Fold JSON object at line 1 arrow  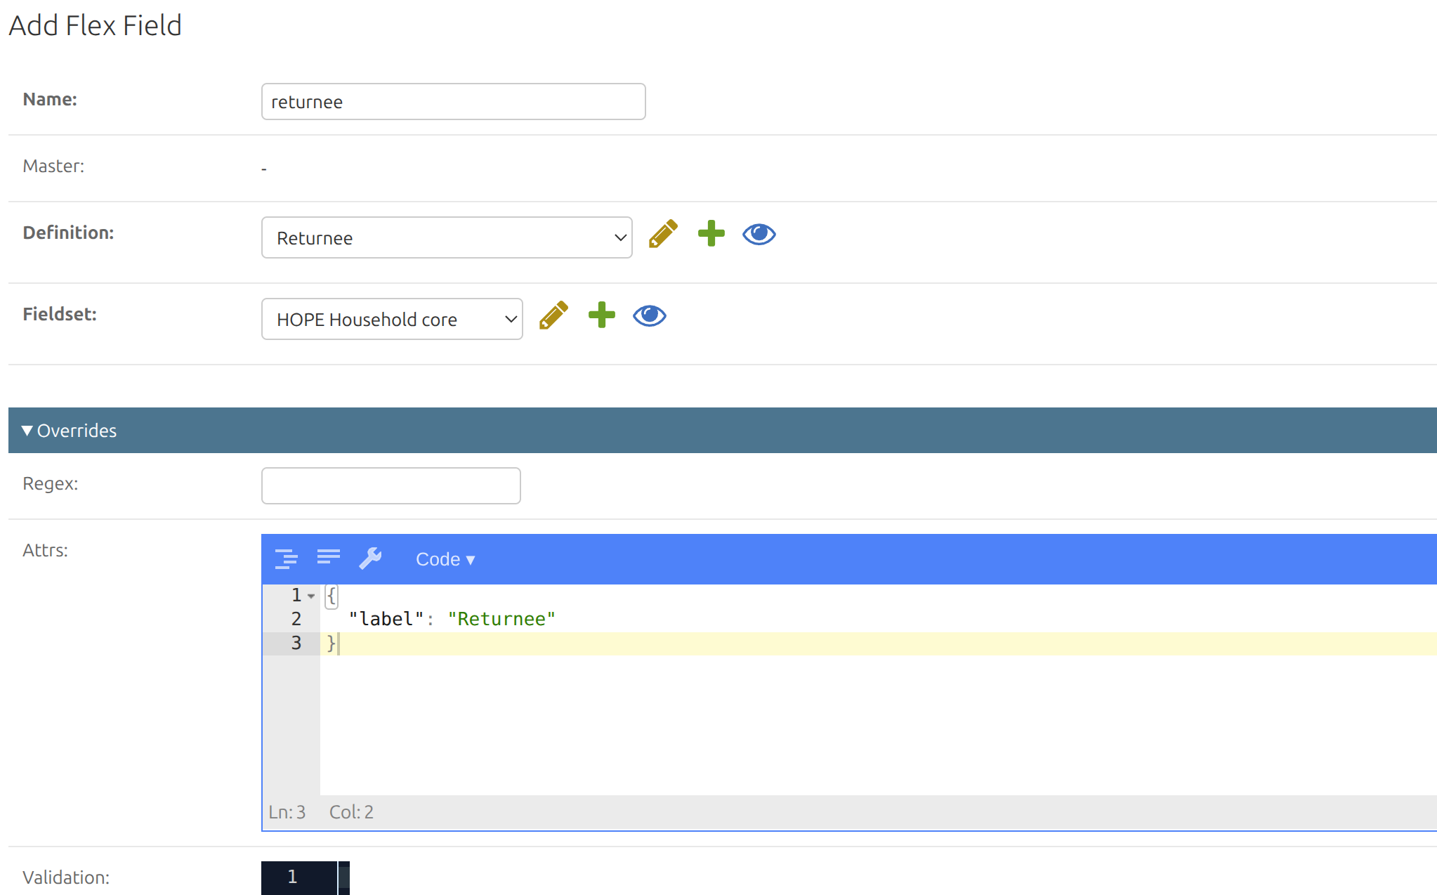tap(311, 596)
